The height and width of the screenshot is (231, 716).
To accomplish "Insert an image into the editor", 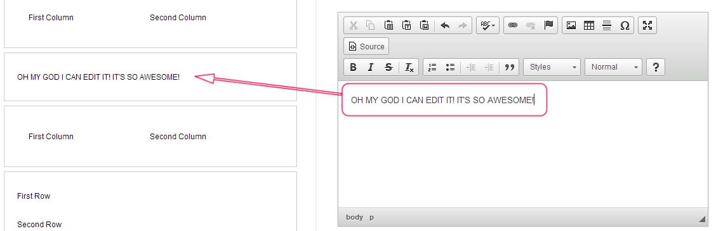I will click(x=571, y=25).
